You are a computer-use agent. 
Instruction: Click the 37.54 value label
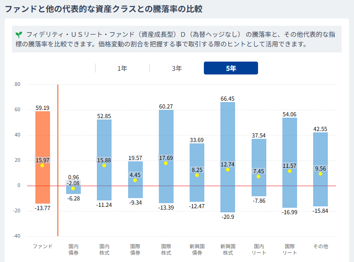click(258, 136)
